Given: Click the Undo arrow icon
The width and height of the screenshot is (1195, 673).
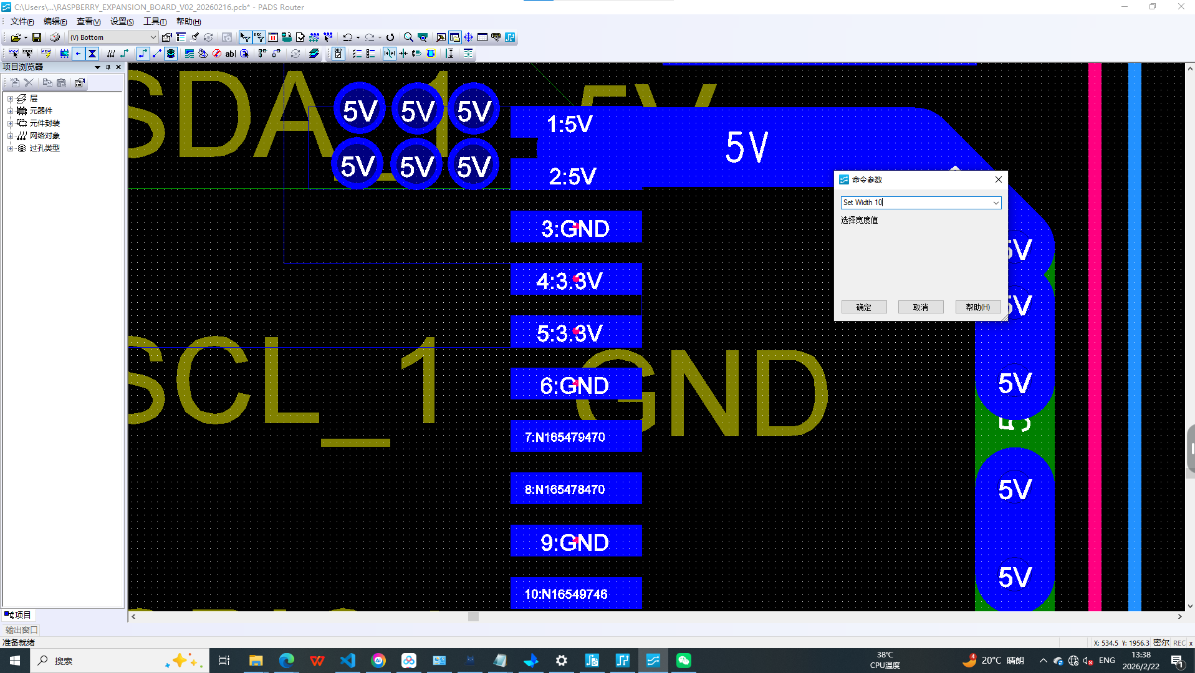Looking at the screenshot, I should [348, 37].
